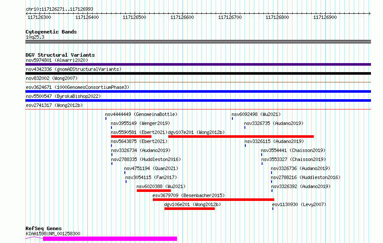The height and width of the screenshot is (243, 383).
Task: Click nsv3326115 (Audano2019) variant label
Action: [x=274, y=141]
